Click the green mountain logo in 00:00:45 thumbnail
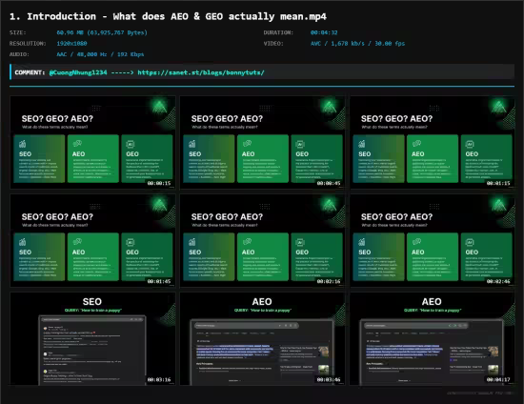 click(x=330, y=107)
